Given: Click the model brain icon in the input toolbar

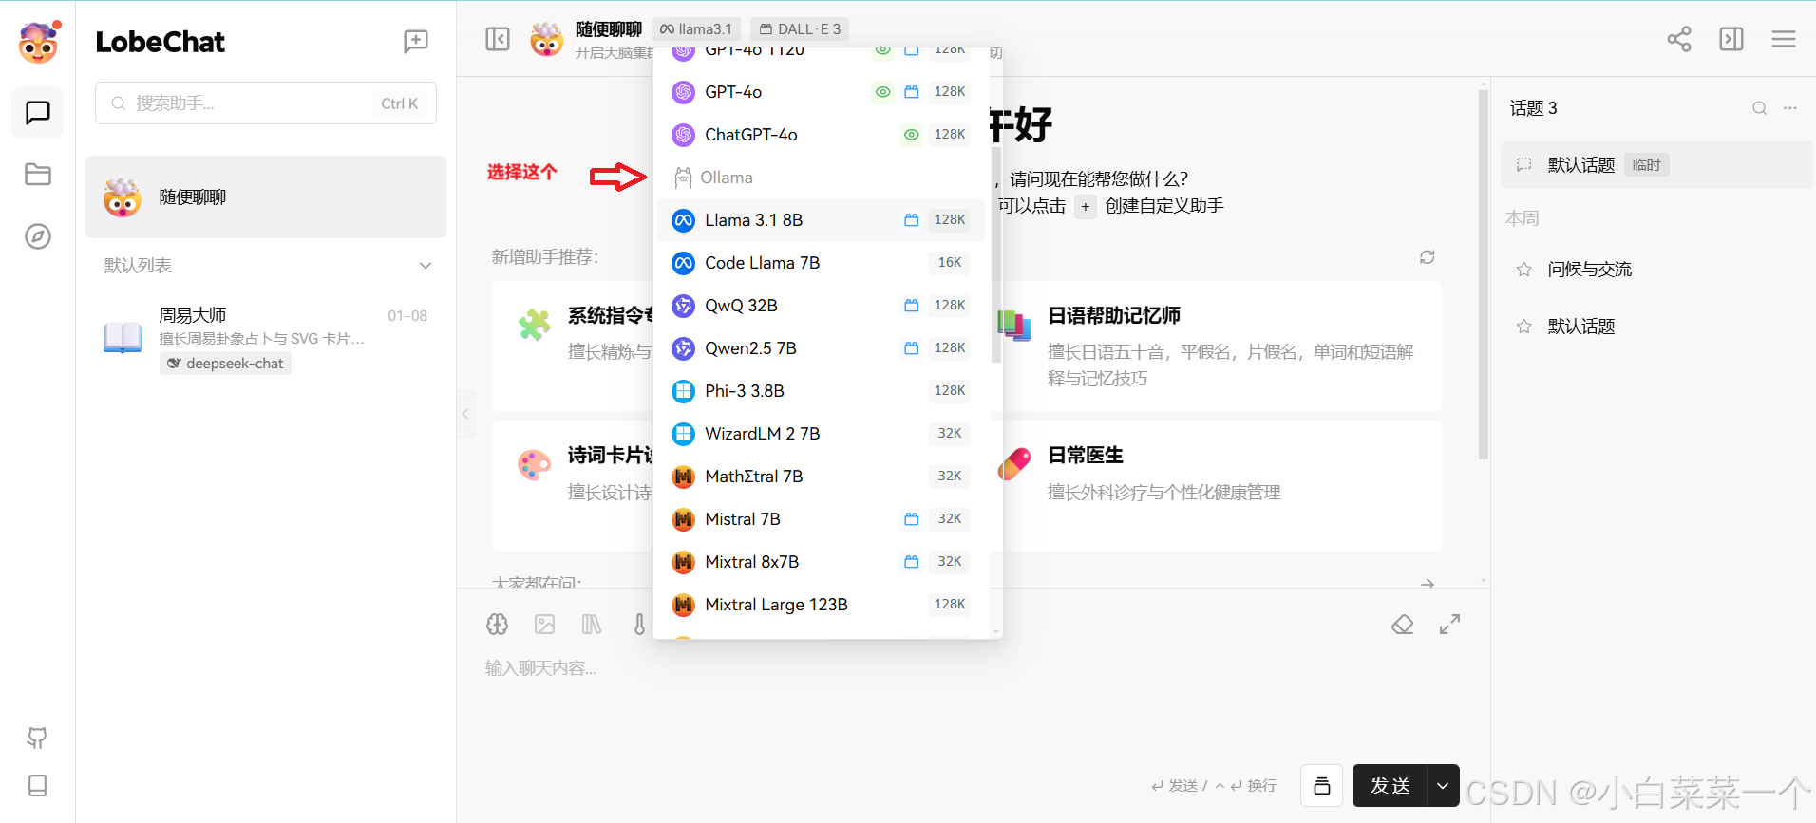Looking at the screenshot, I should [498, 624].
